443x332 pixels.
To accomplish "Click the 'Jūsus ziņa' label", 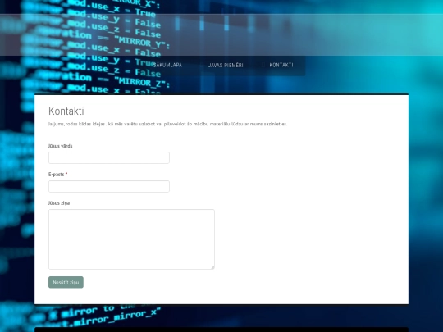I will [x=59, y=203].
